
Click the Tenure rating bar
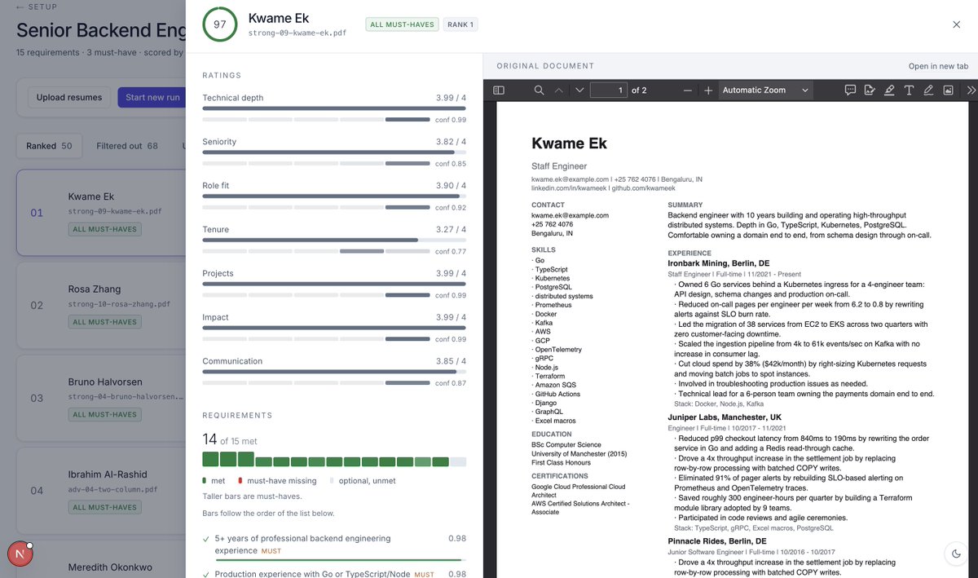point(334,239)
